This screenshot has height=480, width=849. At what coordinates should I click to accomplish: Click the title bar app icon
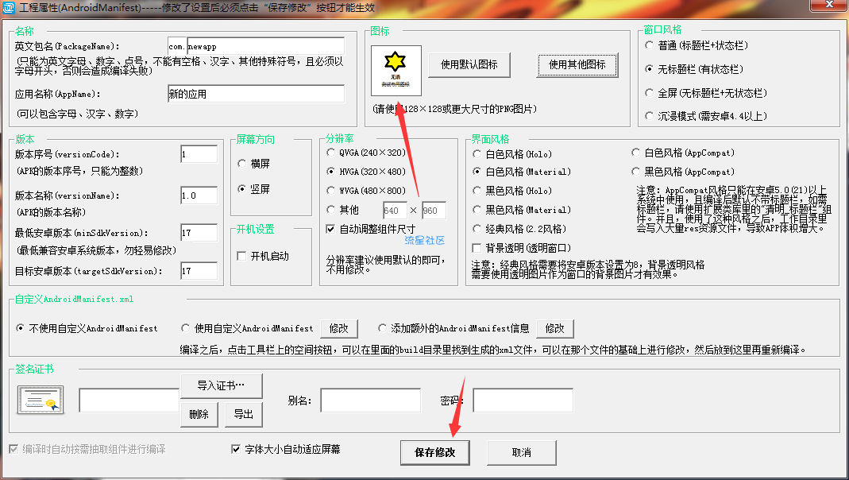(9, 7)
